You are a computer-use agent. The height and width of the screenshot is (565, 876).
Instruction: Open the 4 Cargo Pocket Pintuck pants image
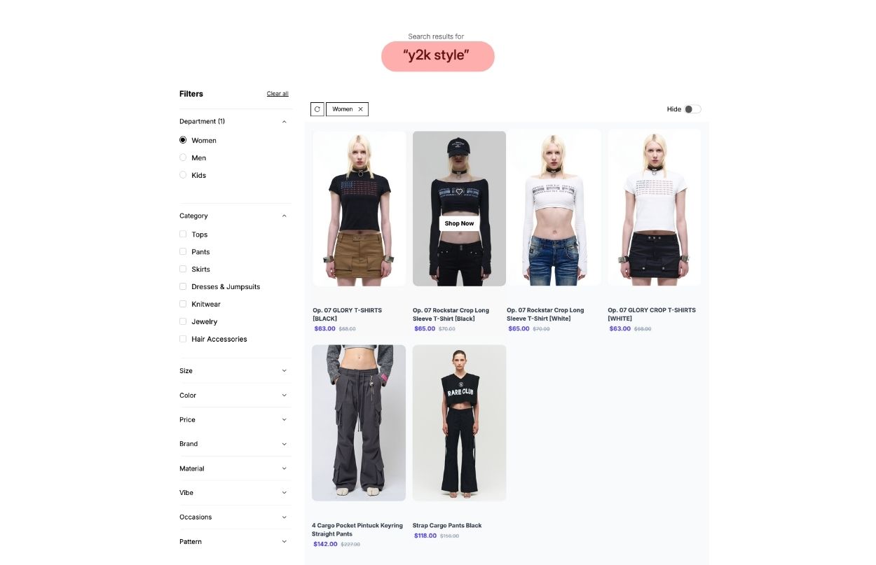(x=359, y=423)
